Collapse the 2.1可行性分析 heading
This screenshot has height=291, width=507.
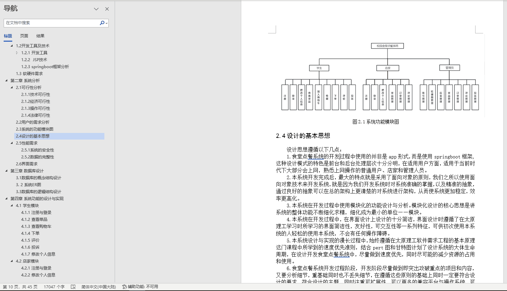pos(12,87)
